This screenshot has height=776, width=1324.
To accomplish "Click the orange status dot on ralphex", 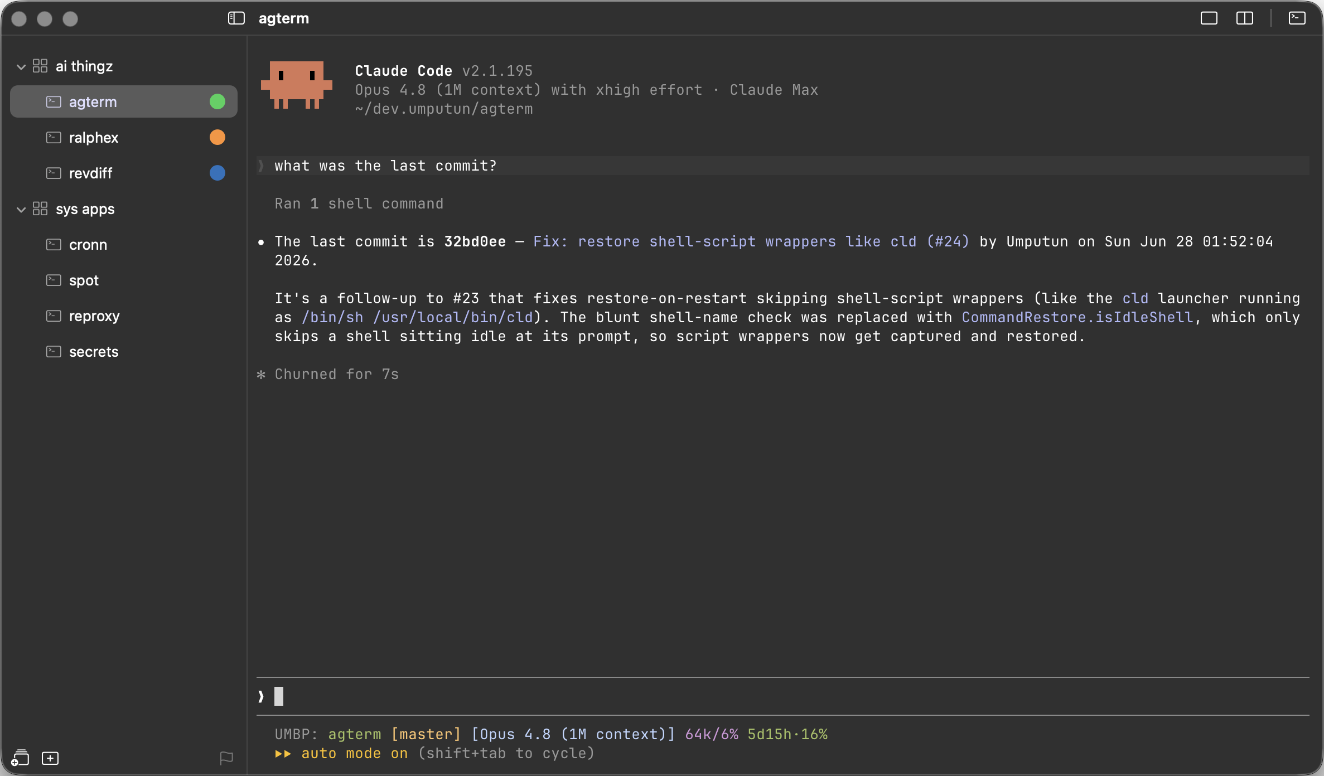I will [218, 137].
